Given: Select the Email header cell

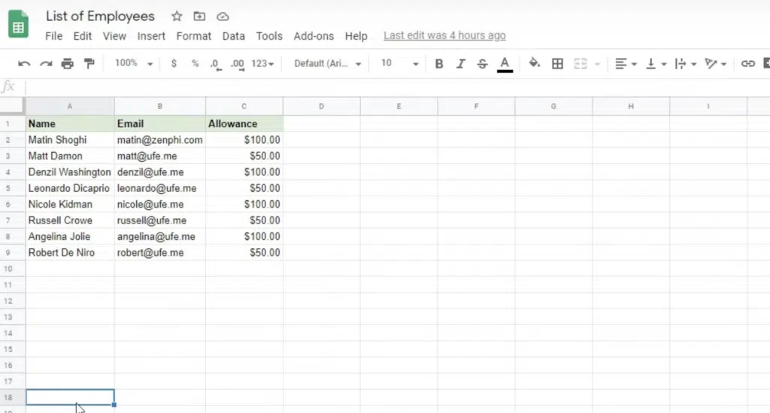Looking at the screenshot, I should tap(159, 124).
